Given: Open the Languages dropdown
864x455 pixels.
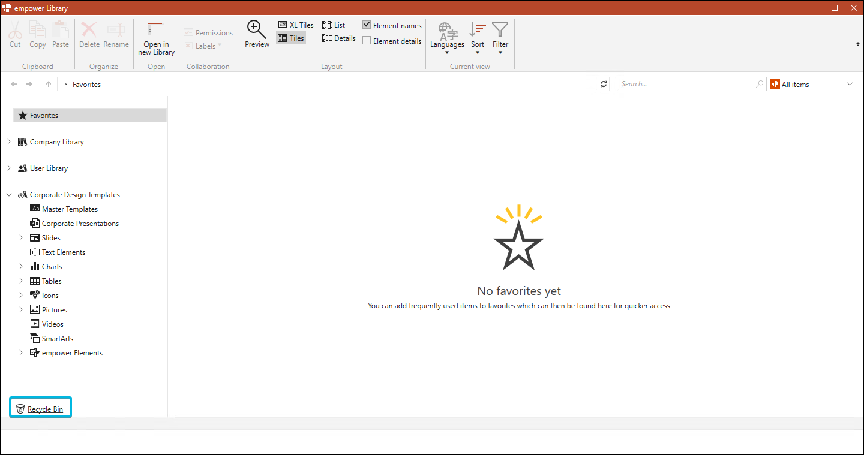Looking at the screenshot, I should click(447, 38).
